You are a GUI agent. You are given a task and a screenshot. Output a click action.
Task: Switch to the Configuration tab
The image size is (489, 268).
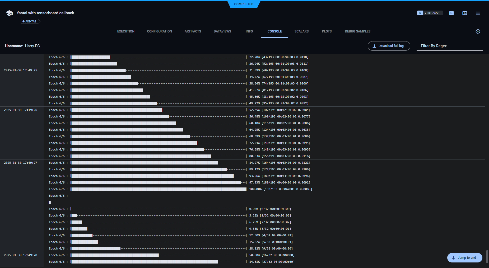pos(159,31)
